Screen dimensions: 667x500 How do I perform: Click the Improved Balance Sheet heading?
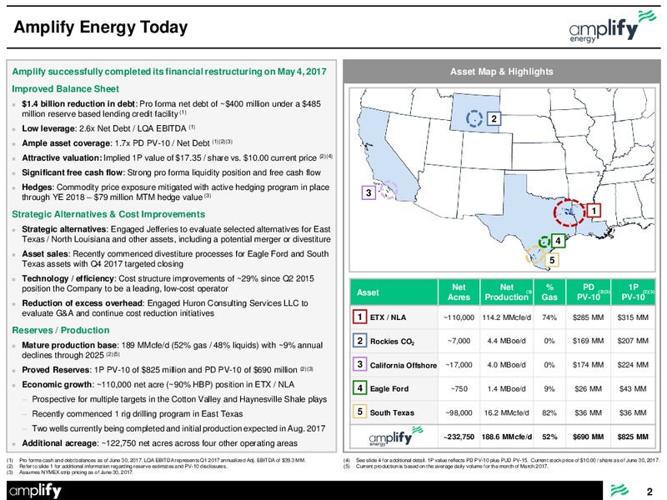[66, 89]
